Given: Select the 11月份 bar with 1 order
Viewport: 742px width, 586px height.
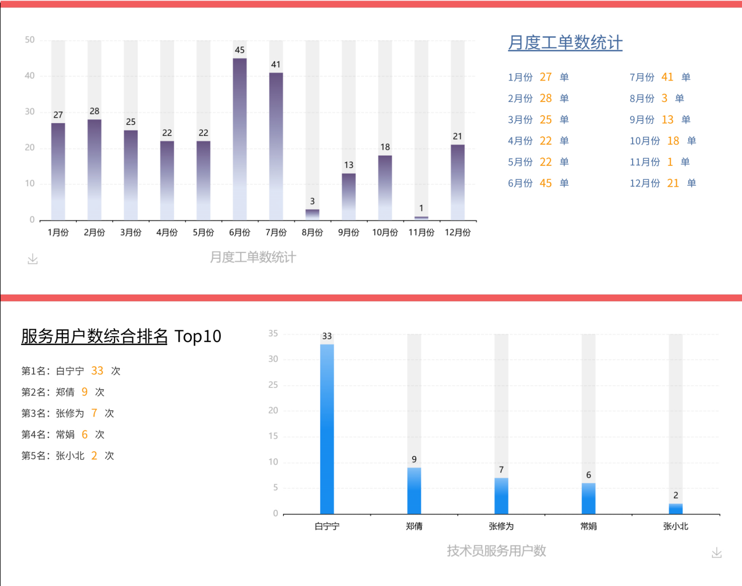Looking at the screenshot, I should tap(420, 217).
